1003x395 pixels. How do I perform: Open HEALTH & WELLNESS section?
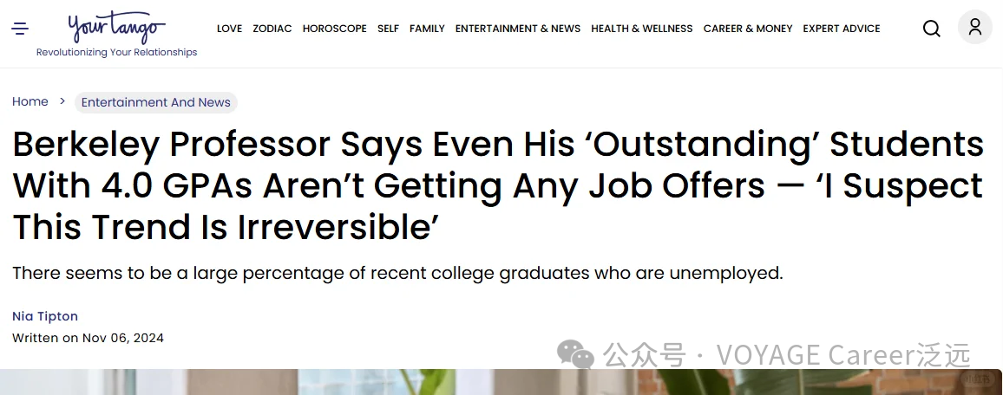tap(642, 29)
